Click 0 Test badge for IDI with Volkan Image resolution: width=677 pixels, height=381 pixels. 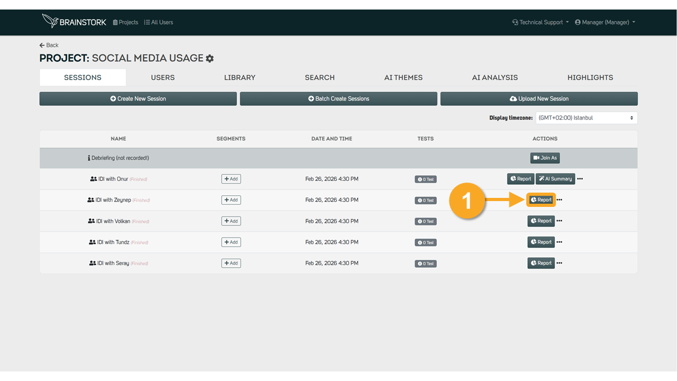[426, 221]
